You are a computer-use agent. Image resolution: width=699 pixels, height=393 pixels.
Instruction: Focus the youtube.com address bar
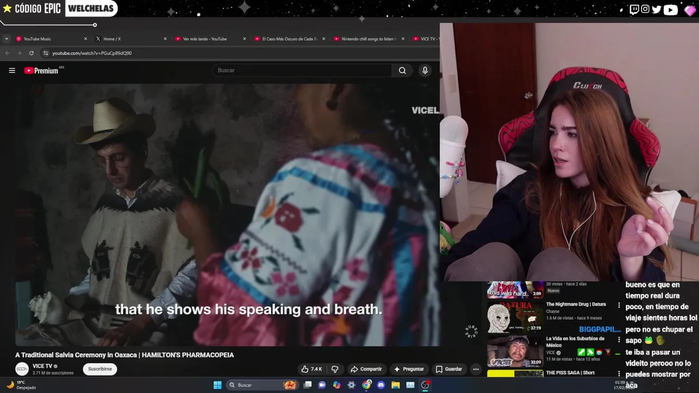pos(240,53)
